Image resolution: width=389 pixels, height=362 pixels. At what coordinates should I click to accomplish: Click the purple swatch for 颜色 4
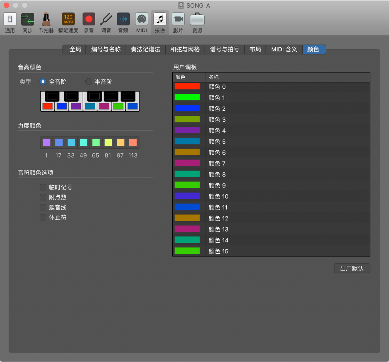[187, 130]
